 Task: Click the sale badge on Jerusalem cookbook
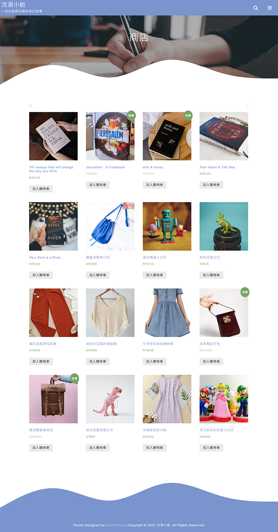click(x=131, y=116)
